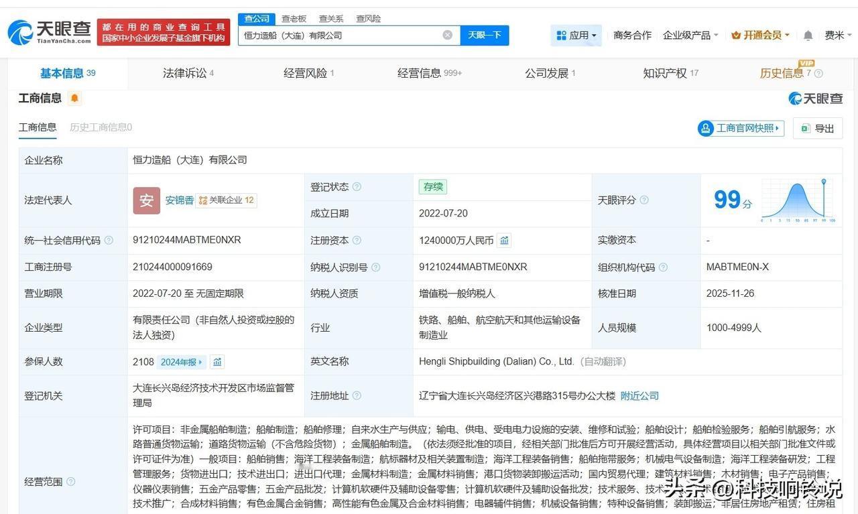Switch to the 查老板 search tab
Image resolution: width=858 pixels, height=514 pixels.
pos(294,19)
